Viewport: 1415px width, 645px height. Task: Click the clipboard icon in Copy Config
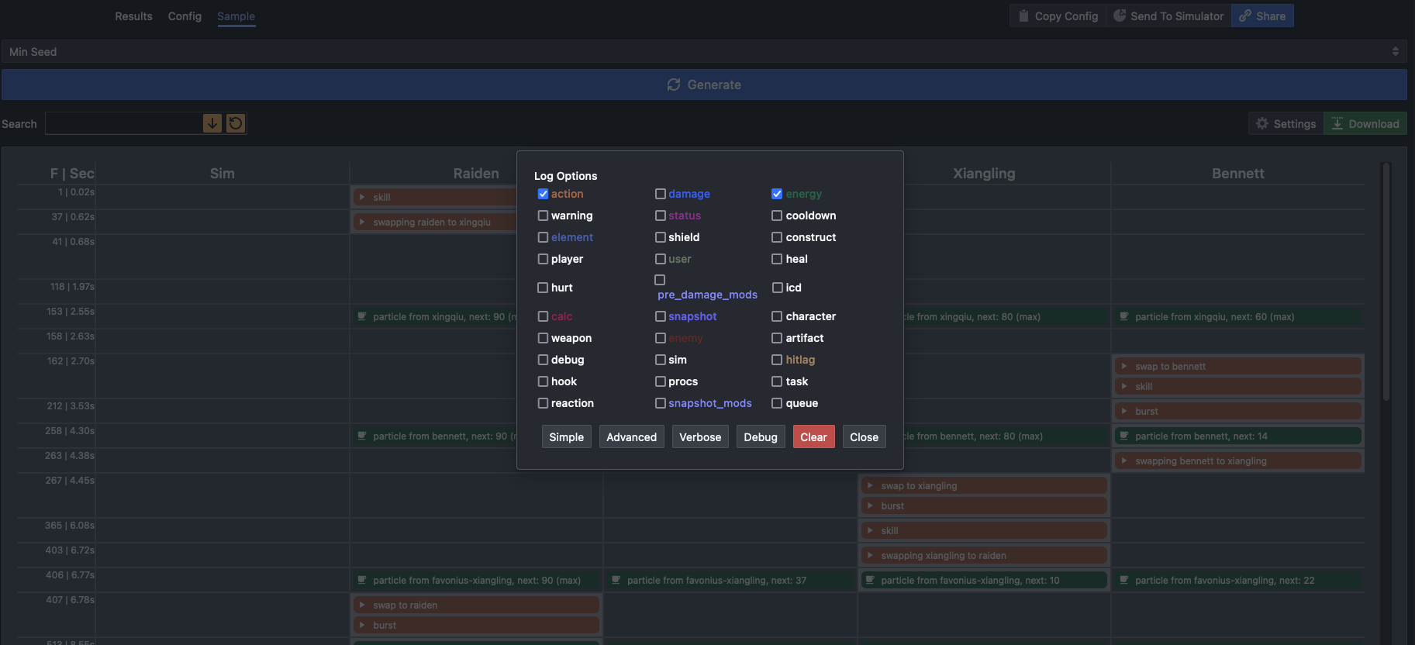(1023, 16)
